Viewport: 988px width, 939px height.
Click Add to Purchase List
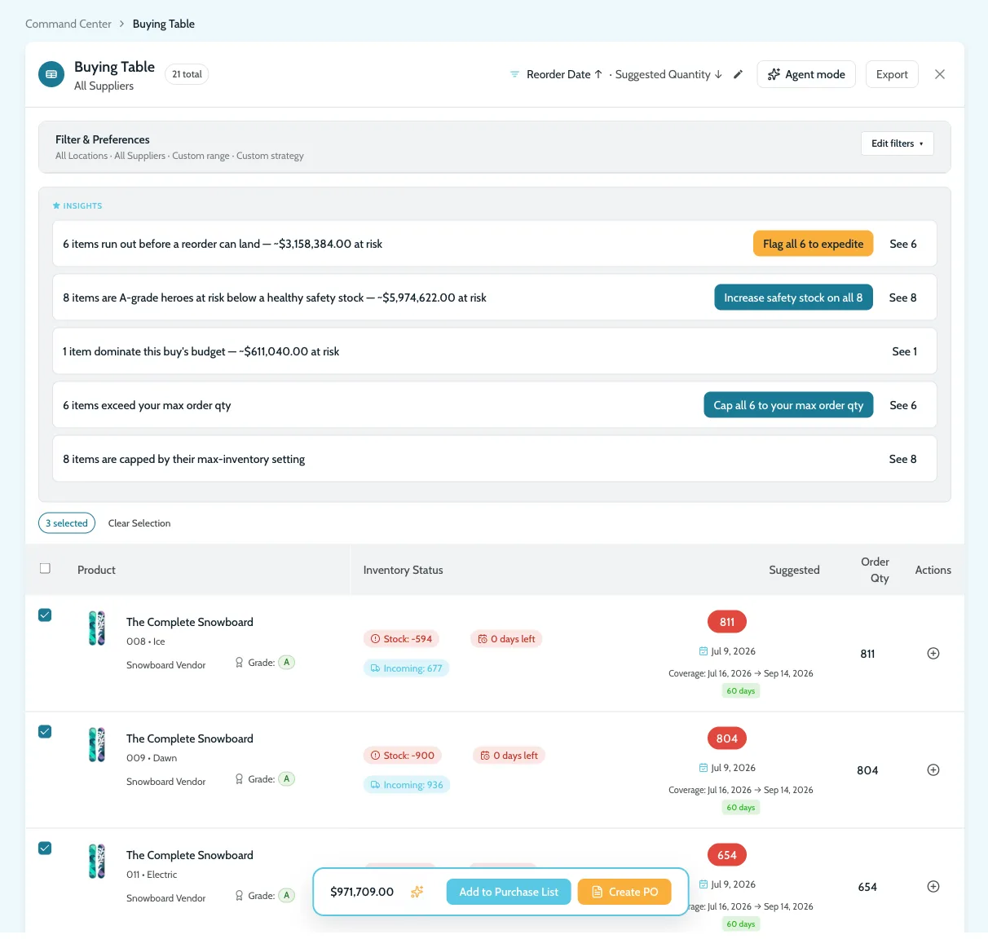509,892
